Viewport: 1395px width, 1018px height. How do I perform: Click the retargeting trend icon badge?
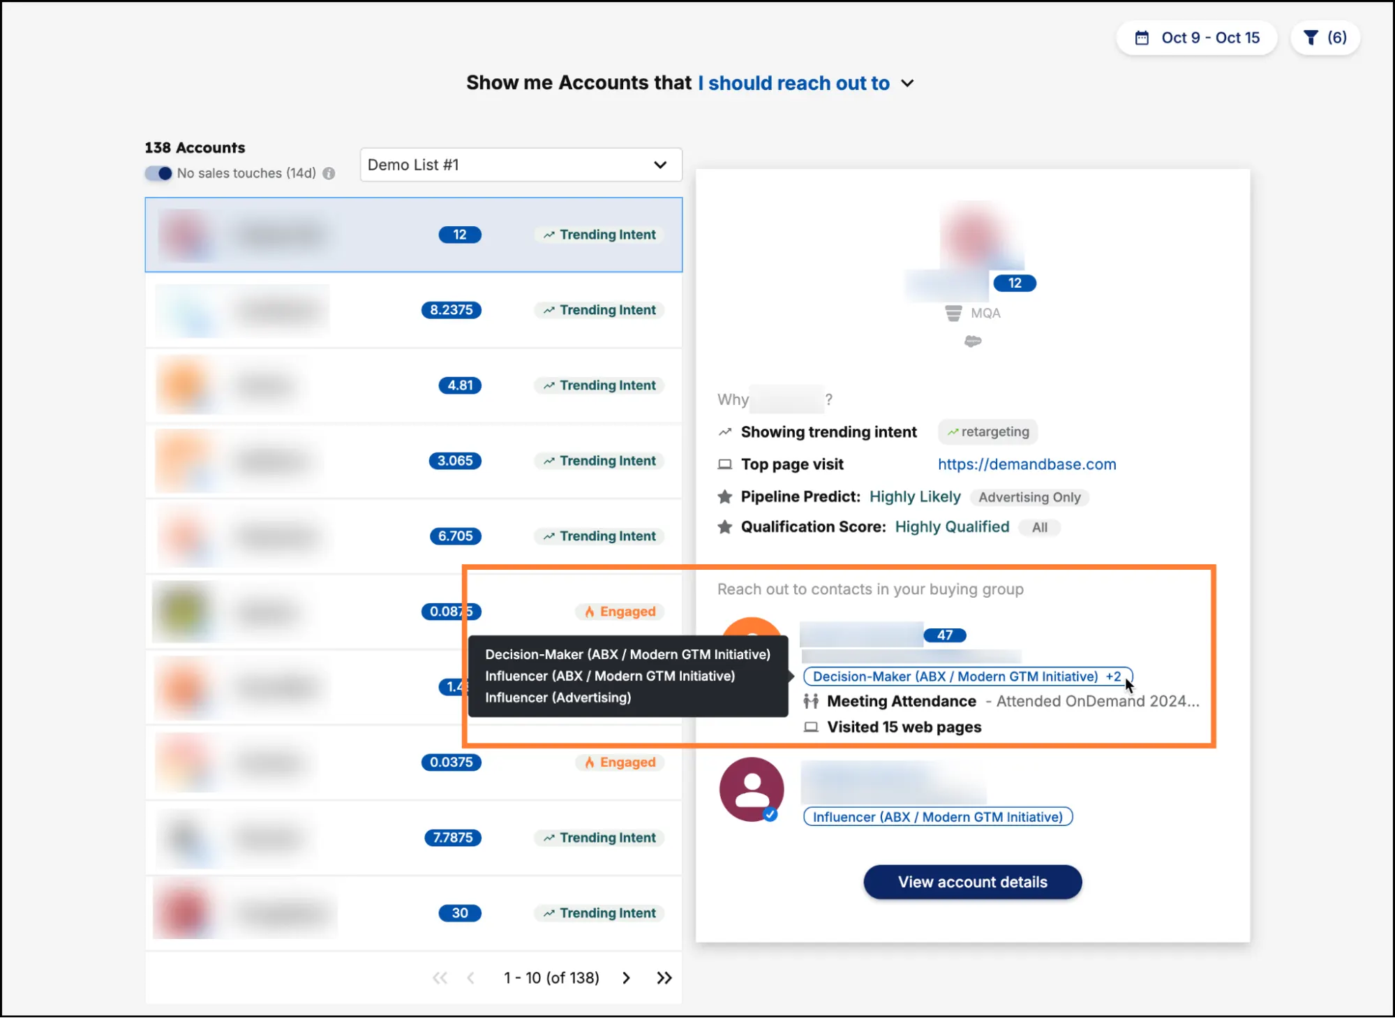pyautogui.click(x=953, y=431)
